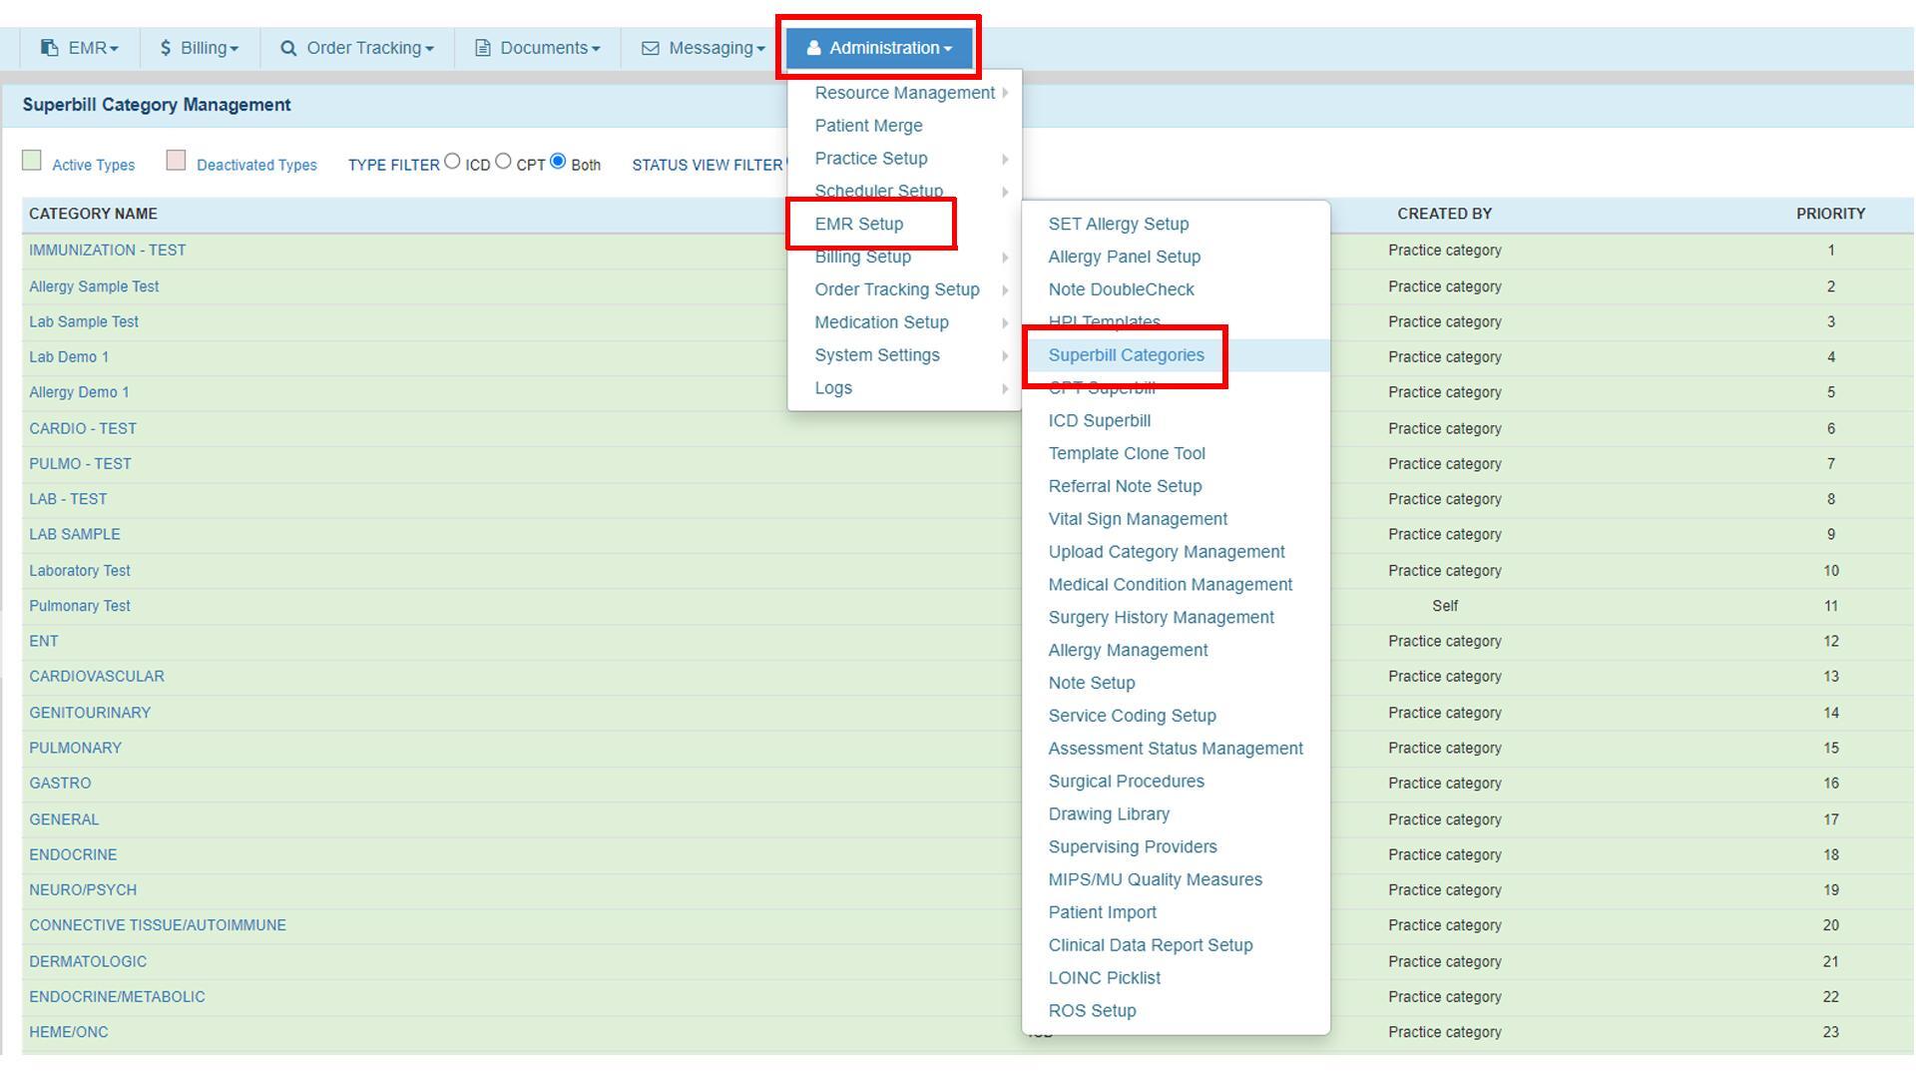Click the Administration user icon
Image resolution: width=1916 pixels, height=1078 pixels.
point(813,48)
